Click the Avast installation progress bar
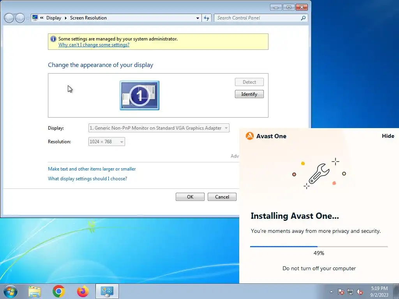 pyautogui.click(x=319, y=246)
